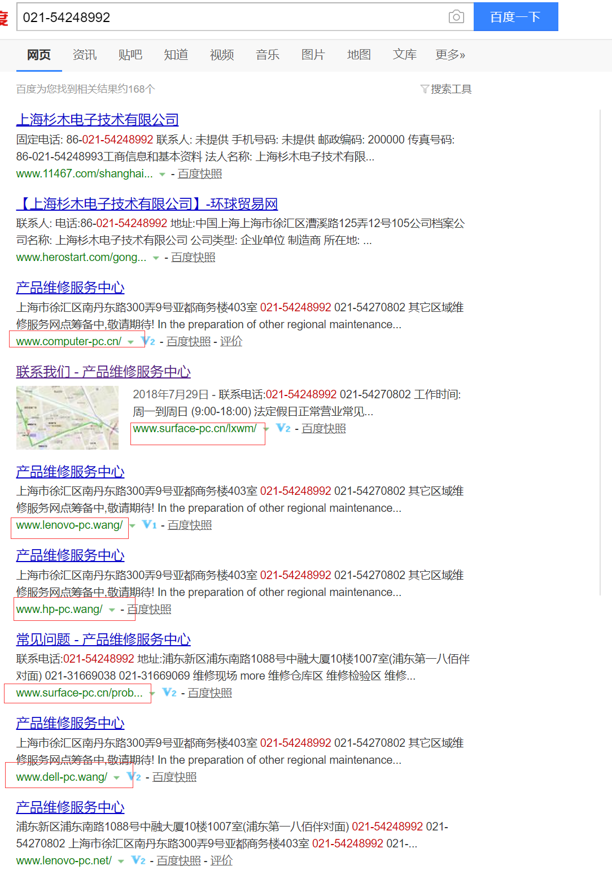Open 搜索工具 search tools

(x=446, y=89)
